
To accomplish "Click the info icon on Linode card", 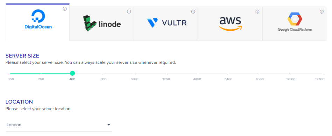I will (x=129, y=12).
